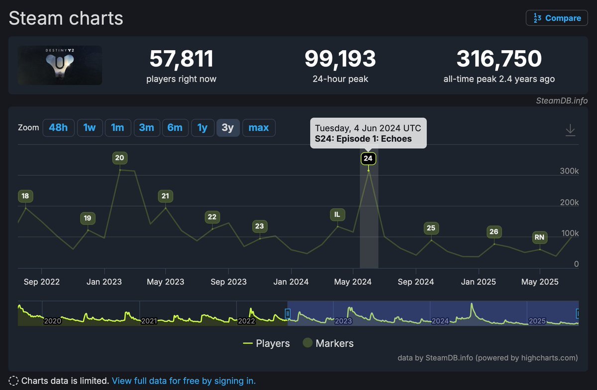Screen dimensions: 597x390
Task: Toggle the Markers series in legend
Action: click(328, 343)
